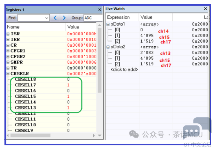Expand the IER register
Viewport: 215px width, 151px height.
pos(8,39)
